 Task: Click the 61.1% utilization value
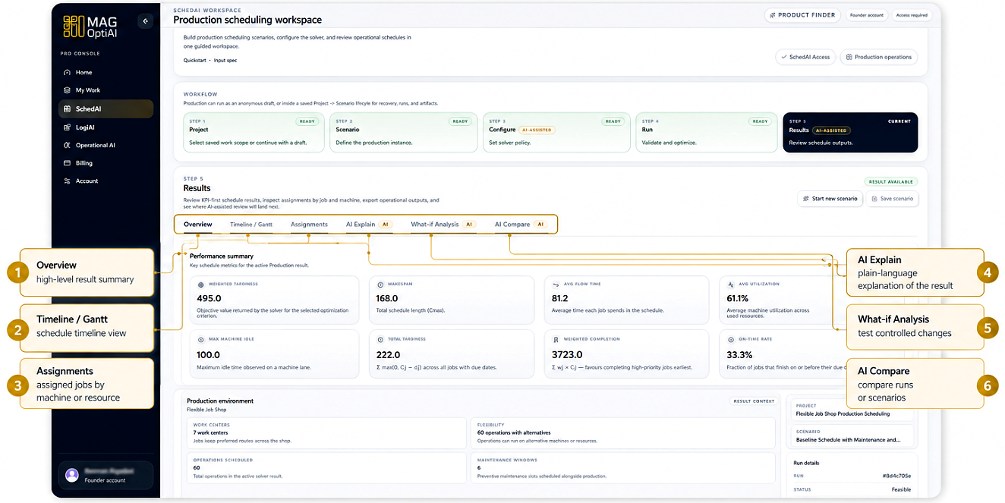pos(738,298)
